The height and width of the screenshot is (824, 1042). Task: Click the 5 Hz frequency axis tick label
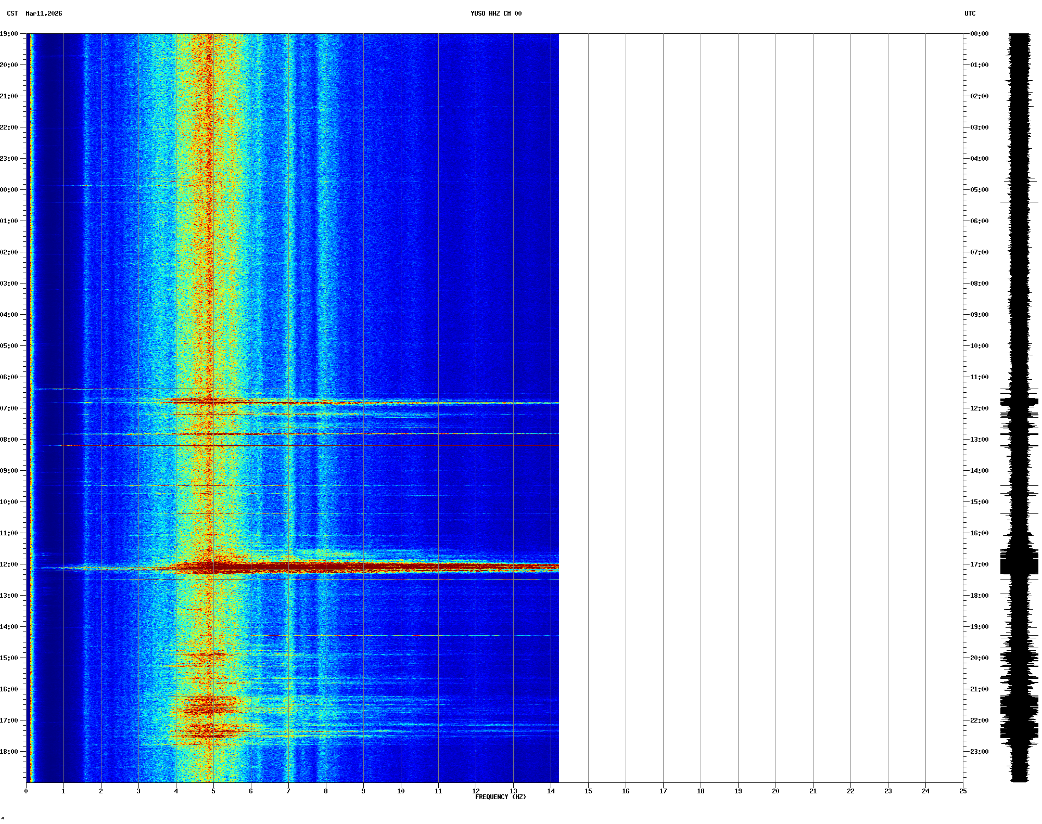click(x=213, y=791)
